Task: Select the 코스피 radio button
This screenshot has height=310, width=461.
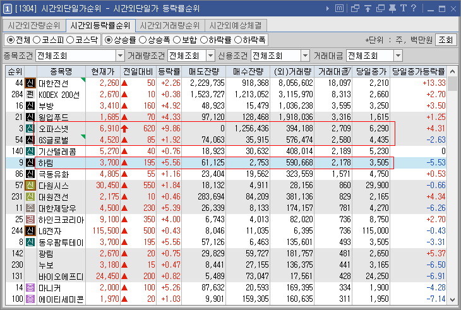Action: point(37,40)
